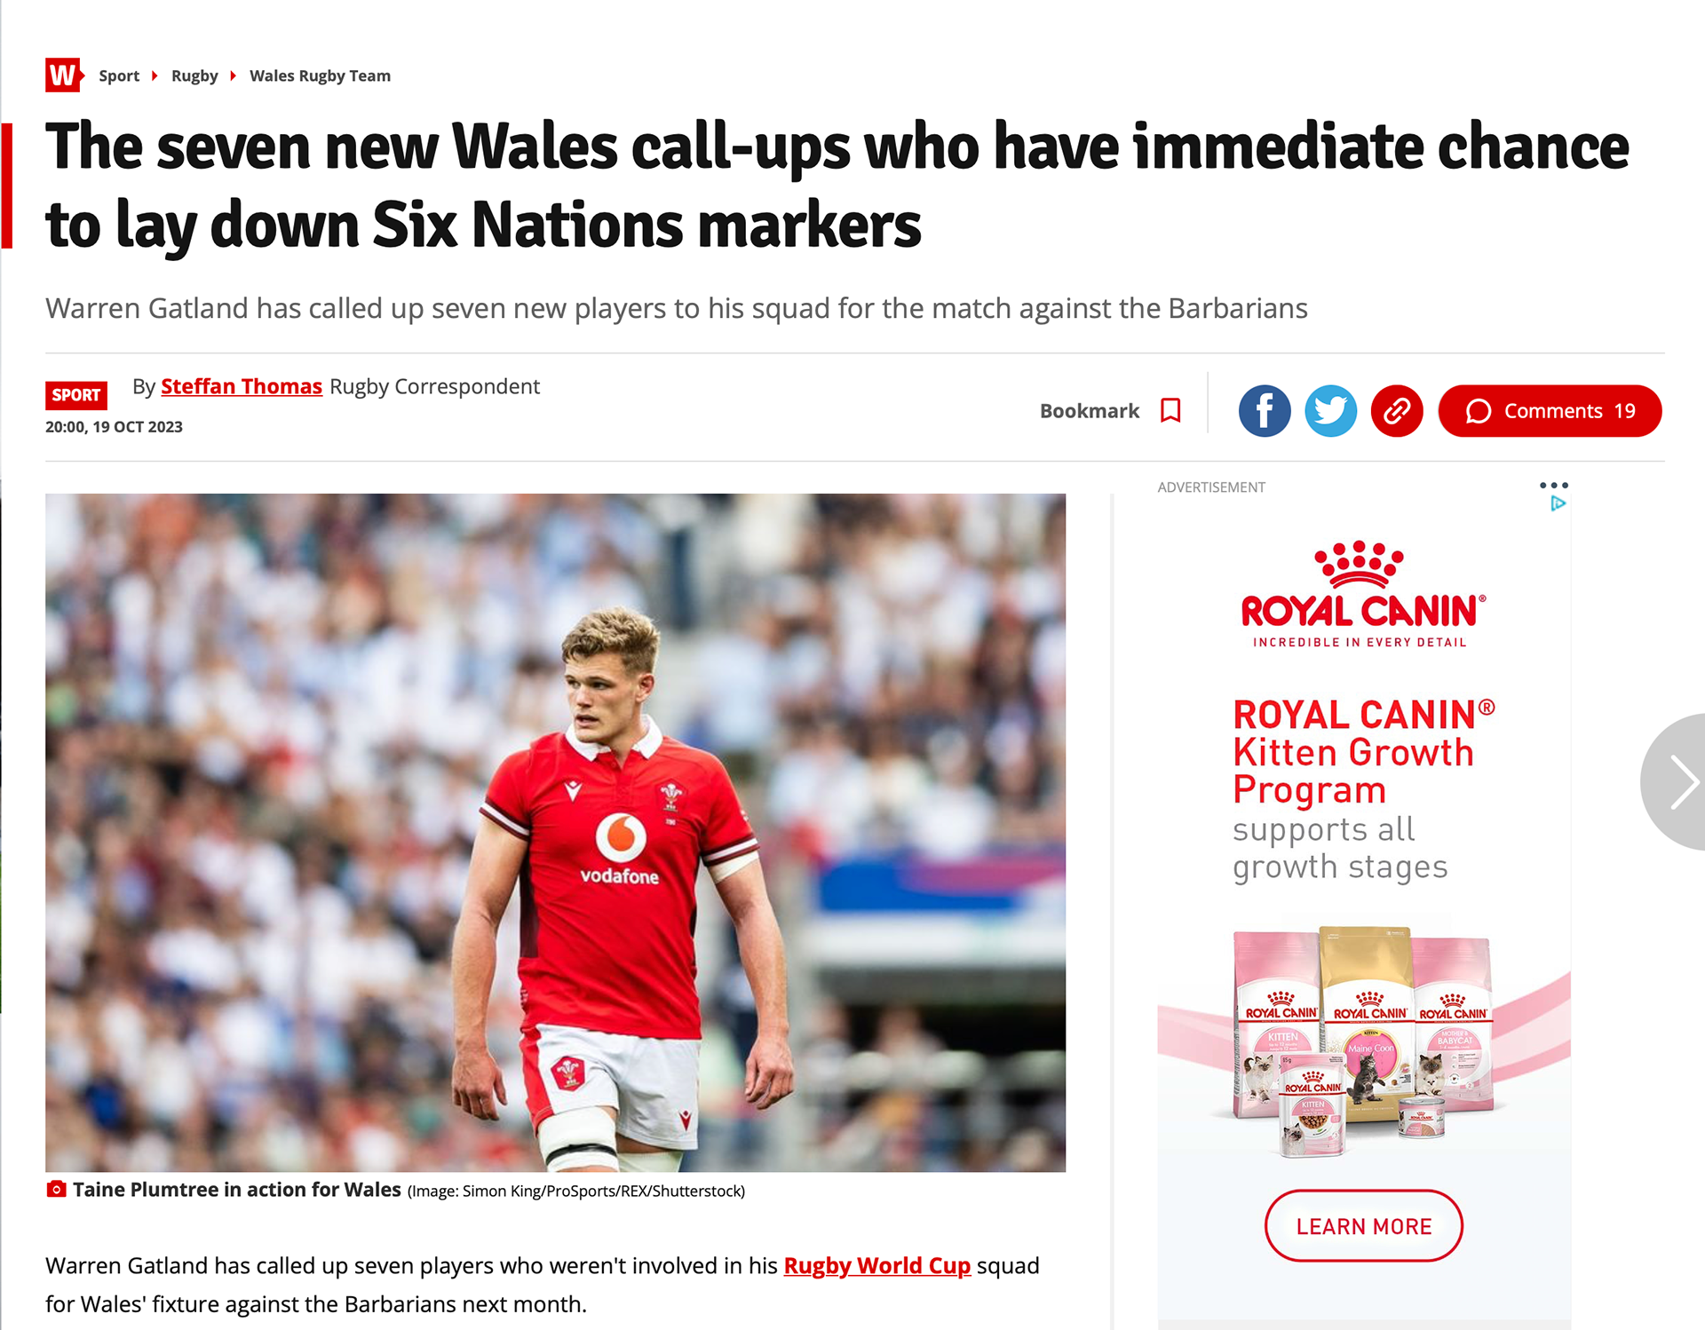Click the WalesOnline W logo icon

click(x=65, y=75)
